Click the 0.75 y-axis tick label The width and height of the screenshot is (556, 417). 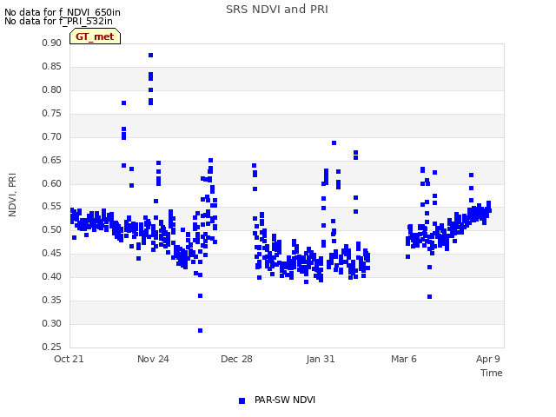(51, 113)
